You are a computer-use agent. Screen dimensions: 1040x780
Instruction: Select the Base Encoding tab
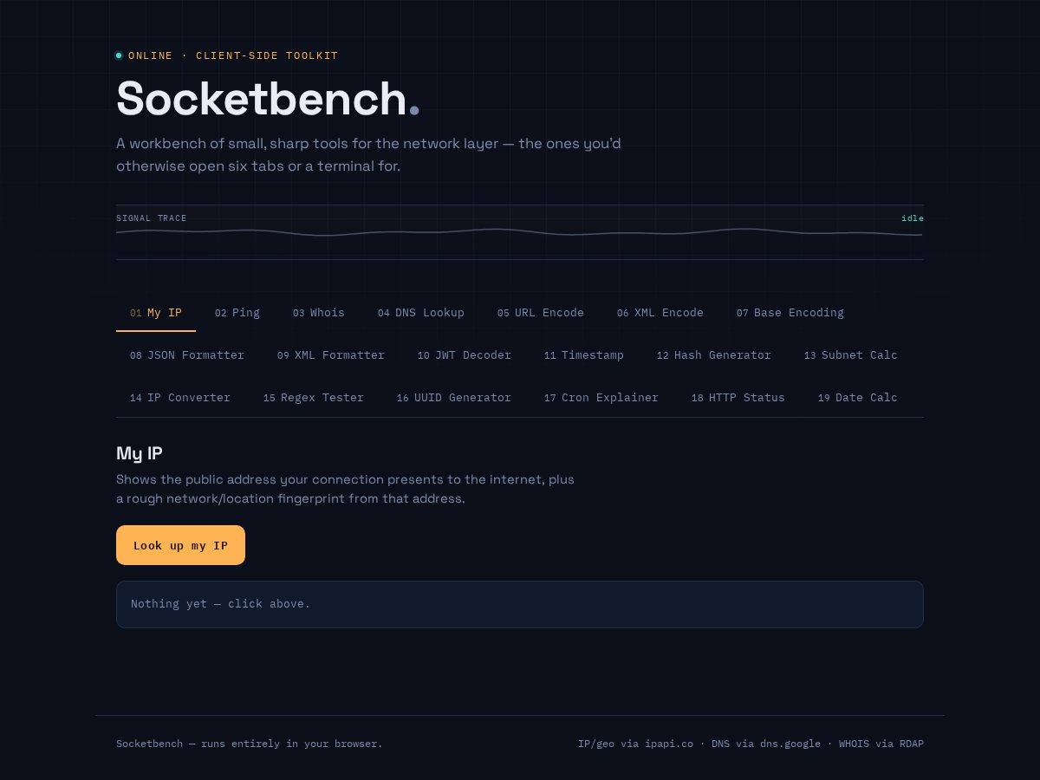tap(790, 313)
